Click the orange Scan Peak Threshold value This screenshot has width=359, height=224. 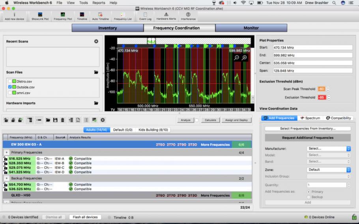point(321,89)
